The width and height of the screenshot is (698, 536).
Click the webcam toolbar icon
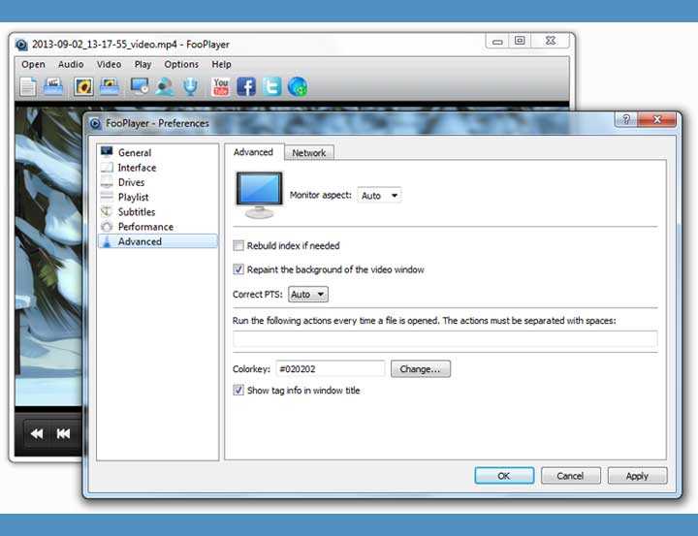tap(165, 86)
